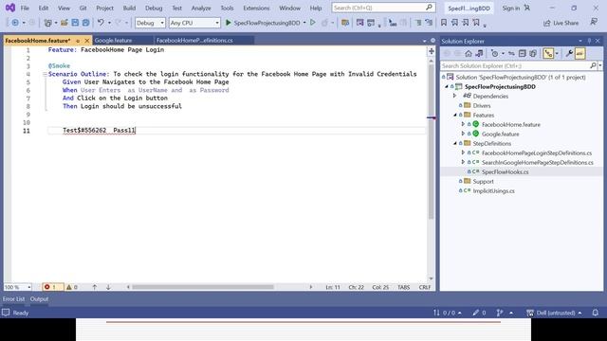
Task: Close the FacebookHome.feature tab
Action: pyautogui.click(x=87, y=40)
